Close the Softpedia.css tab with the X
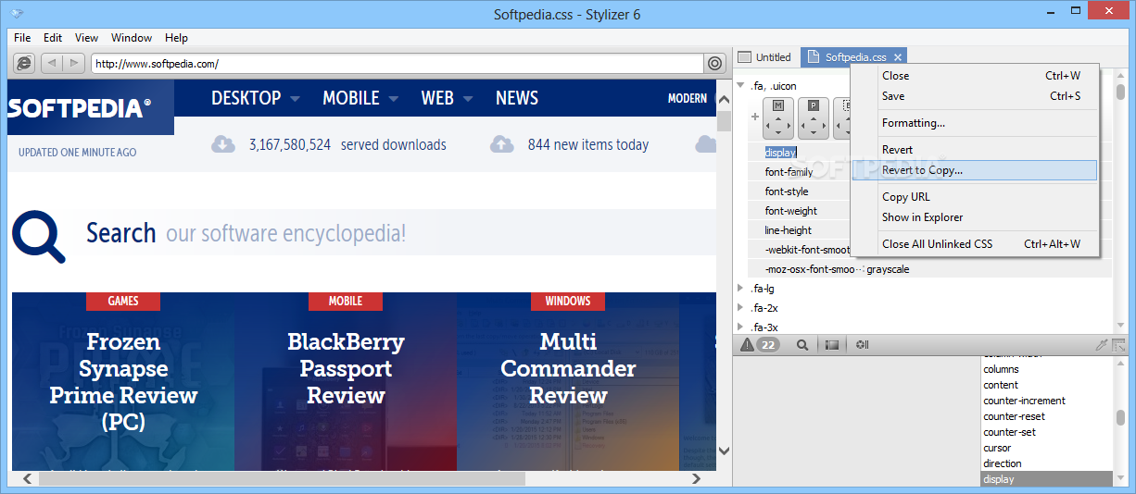Image resolution: width=1136 pixels, height=494 pixels. click(897, 57)
